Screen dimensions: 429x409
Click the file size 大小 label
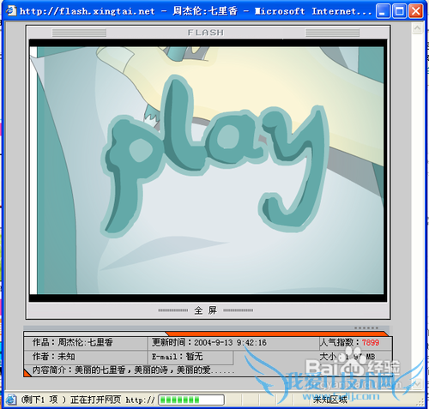[328, 357]
